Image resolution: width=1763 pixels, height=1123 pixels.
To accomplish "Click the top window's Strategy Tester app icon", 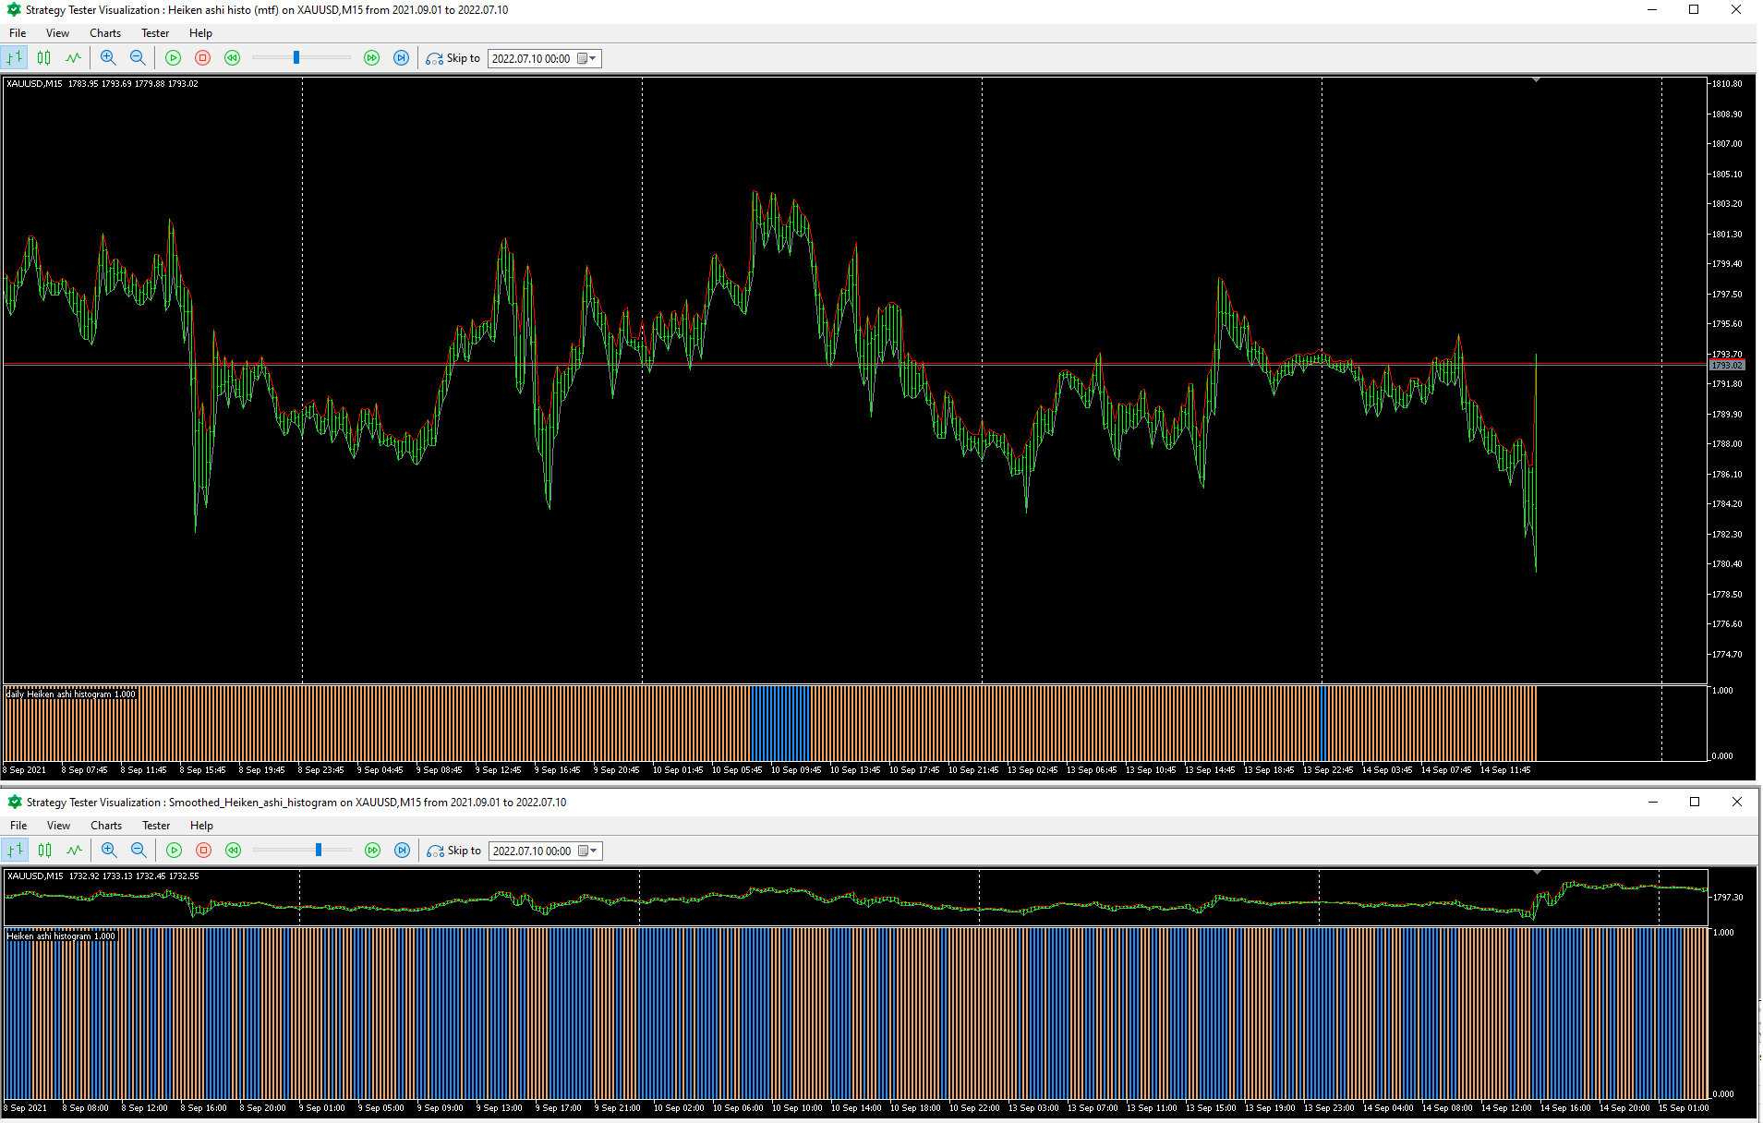I will pos(14,10).
